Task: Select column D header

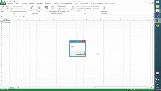Action: click(x=26, y=20)
